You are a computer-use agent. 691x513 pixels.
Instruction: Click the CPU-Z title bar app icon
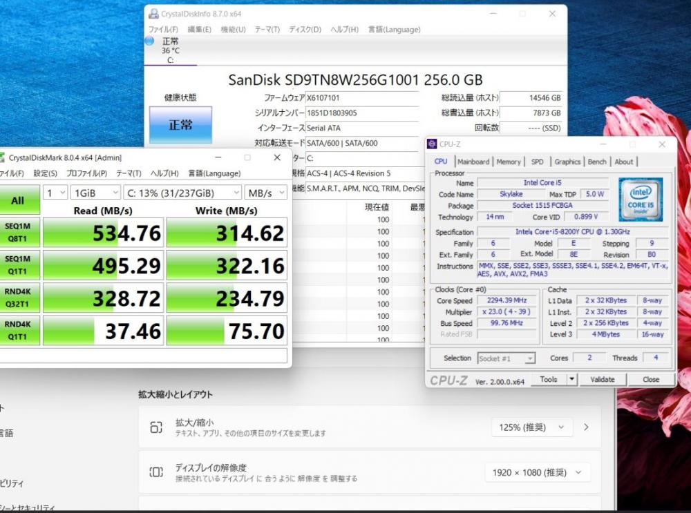432,144
